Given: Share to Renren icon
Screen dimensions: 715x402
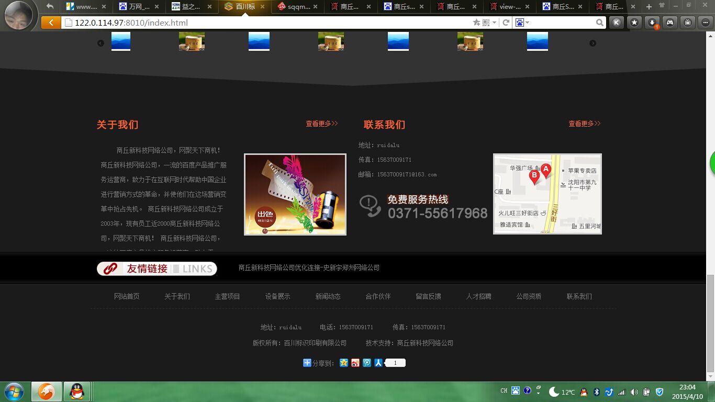Looking at the screenshot, I should (378, 363).
